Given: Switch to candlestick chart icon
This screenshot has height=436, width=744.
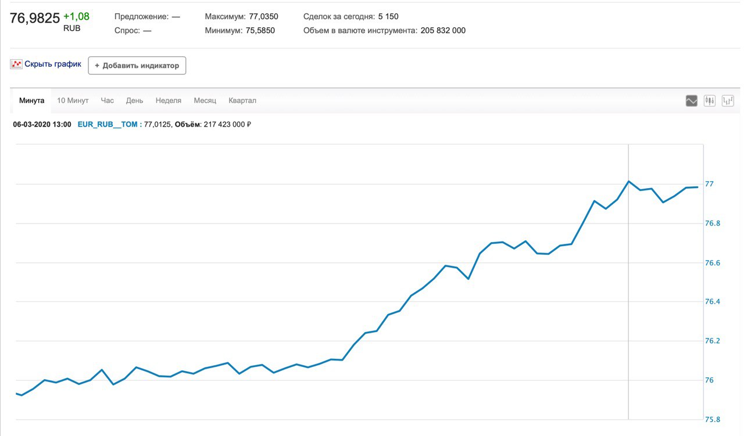Looking at the screenshot, I should [710, 101].
